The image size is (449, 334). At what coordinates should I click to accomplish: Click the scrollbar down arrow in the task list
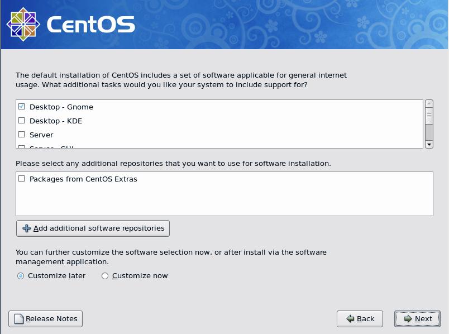point(429,144)
